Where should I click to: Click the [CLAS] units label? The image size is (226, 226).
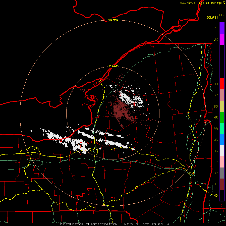[x=212, y=17]
